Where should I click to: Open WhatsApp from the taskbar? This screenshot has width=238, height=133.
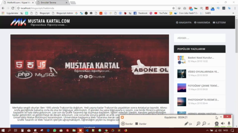click(x=55, y=130)
